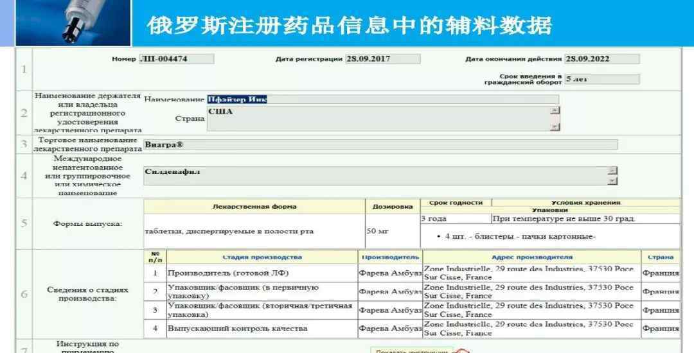Image resolution: width=694 pixels, height=353 pixels.
Task: Click the Zone Industrielle address in the Производитель (готовой ЛФ) row
Action: click(x=532, y=273)
